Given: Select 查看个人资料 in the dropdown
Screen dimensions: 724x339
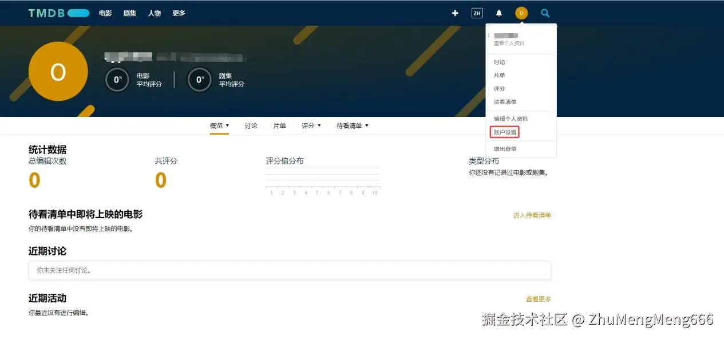Looking at the screenshot, I should coord(509,44).
